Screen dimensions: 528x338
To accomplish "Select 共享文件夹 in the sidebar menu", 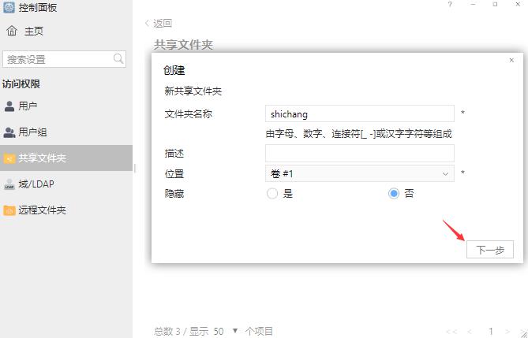I will [x=43, y=158].
